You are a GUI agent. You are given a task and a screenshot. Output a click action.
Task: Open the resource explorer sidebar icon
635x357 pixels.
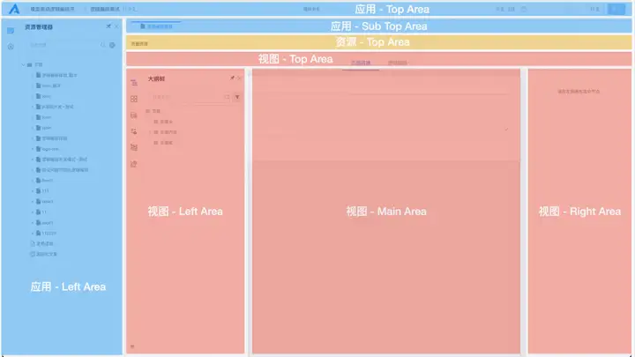(11, 31)
